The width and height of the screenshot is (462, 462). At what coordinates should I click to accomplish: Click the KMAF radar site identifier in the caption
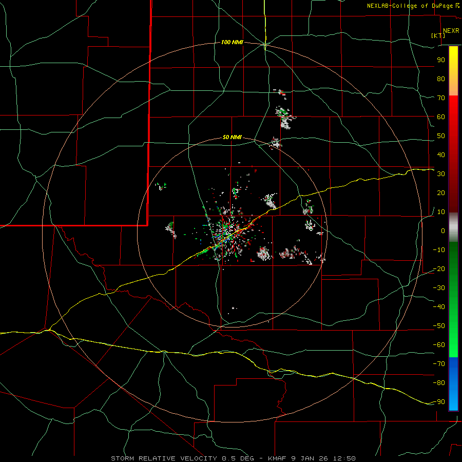click(x=278, y=458)
